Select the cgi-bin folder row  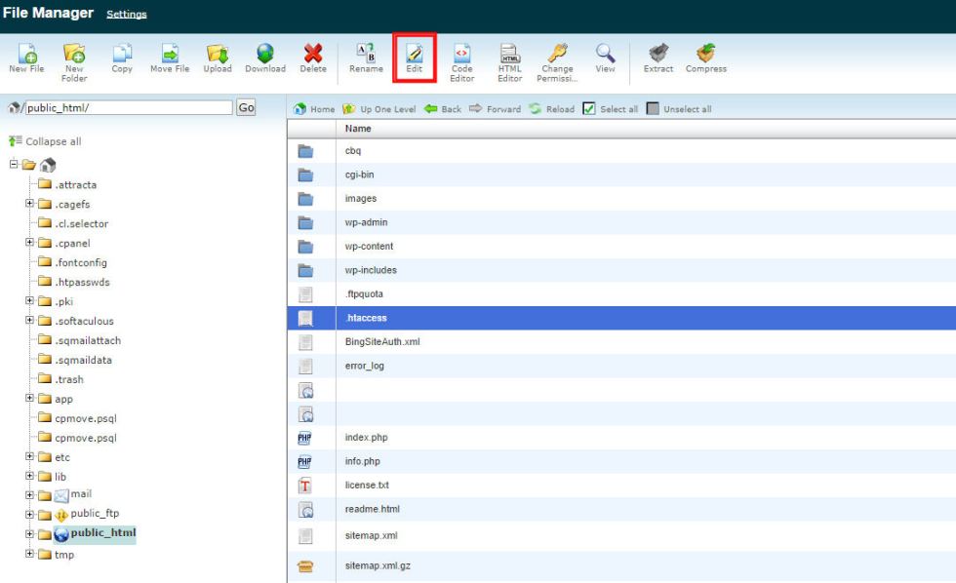[x=621, y=175]
